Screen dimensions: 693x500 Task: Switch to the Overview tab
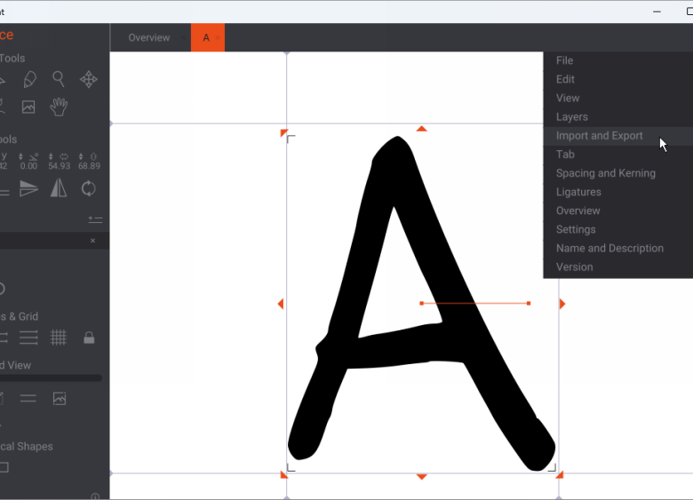click(149, 37)
